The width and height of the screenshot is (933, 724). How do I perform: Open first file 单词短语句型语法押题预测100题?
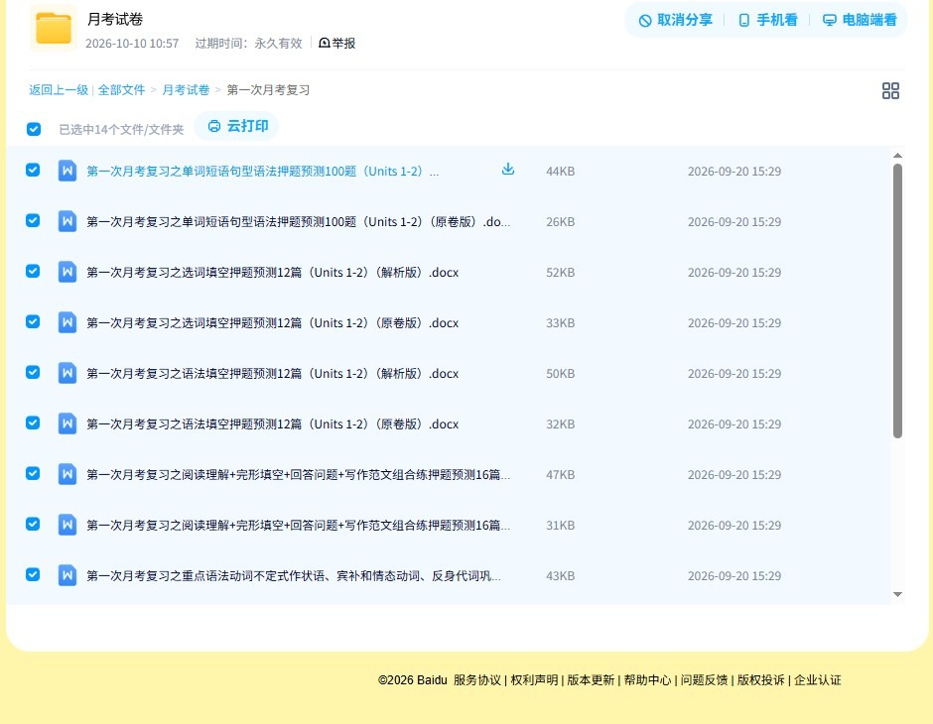tap(262, 172)
